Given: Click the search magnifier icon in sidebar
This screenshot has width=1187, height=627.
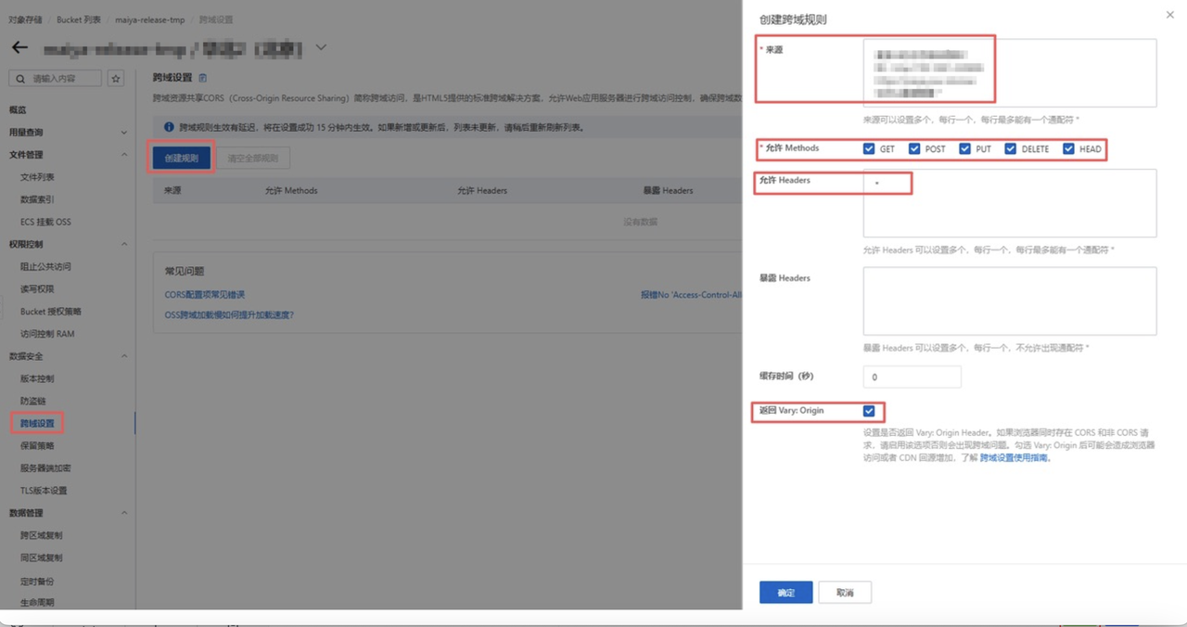Looking at the screenshot, I should 20,79.
